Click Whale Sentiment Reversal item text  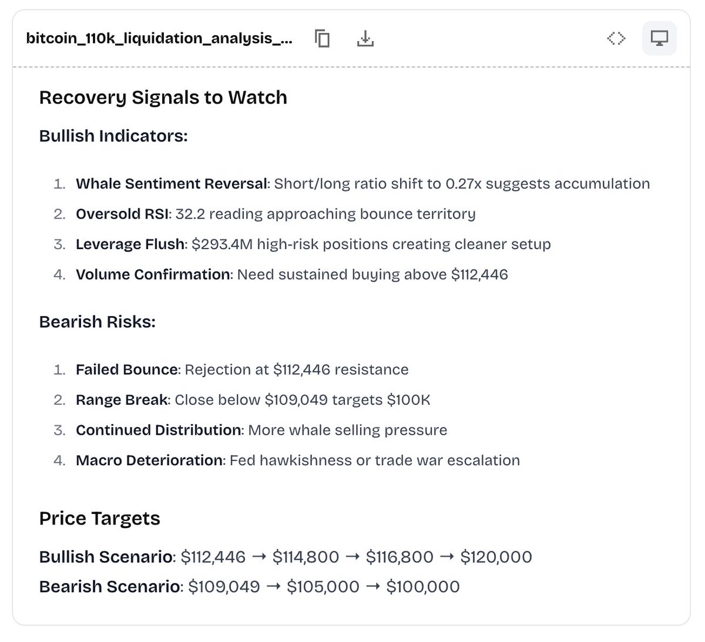pos(363,184)
